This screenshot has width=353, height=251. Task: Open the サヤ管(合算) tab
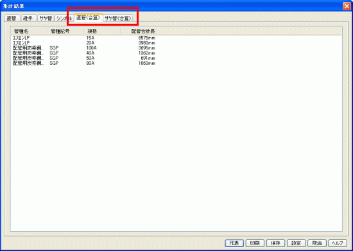pyautogui.click(x=118, y=18)
